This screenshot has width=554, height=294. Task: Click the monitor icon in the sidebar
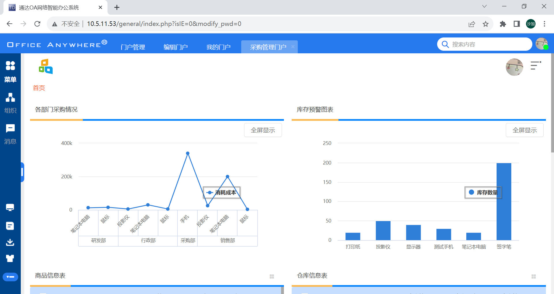10,207
